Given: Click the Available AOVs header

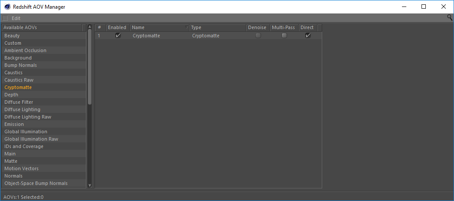Looking at the screenshot, I should coord(42,28).
